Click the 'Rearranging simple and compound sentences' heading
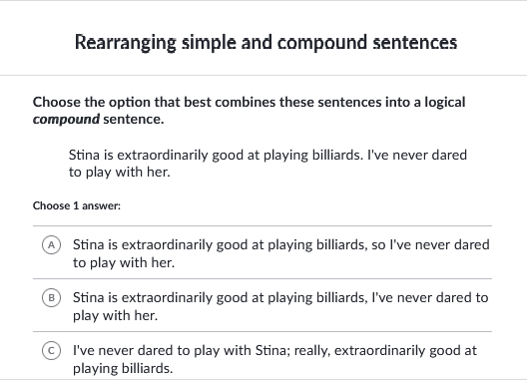Screen dimensions: 527x384 point(265,43)
